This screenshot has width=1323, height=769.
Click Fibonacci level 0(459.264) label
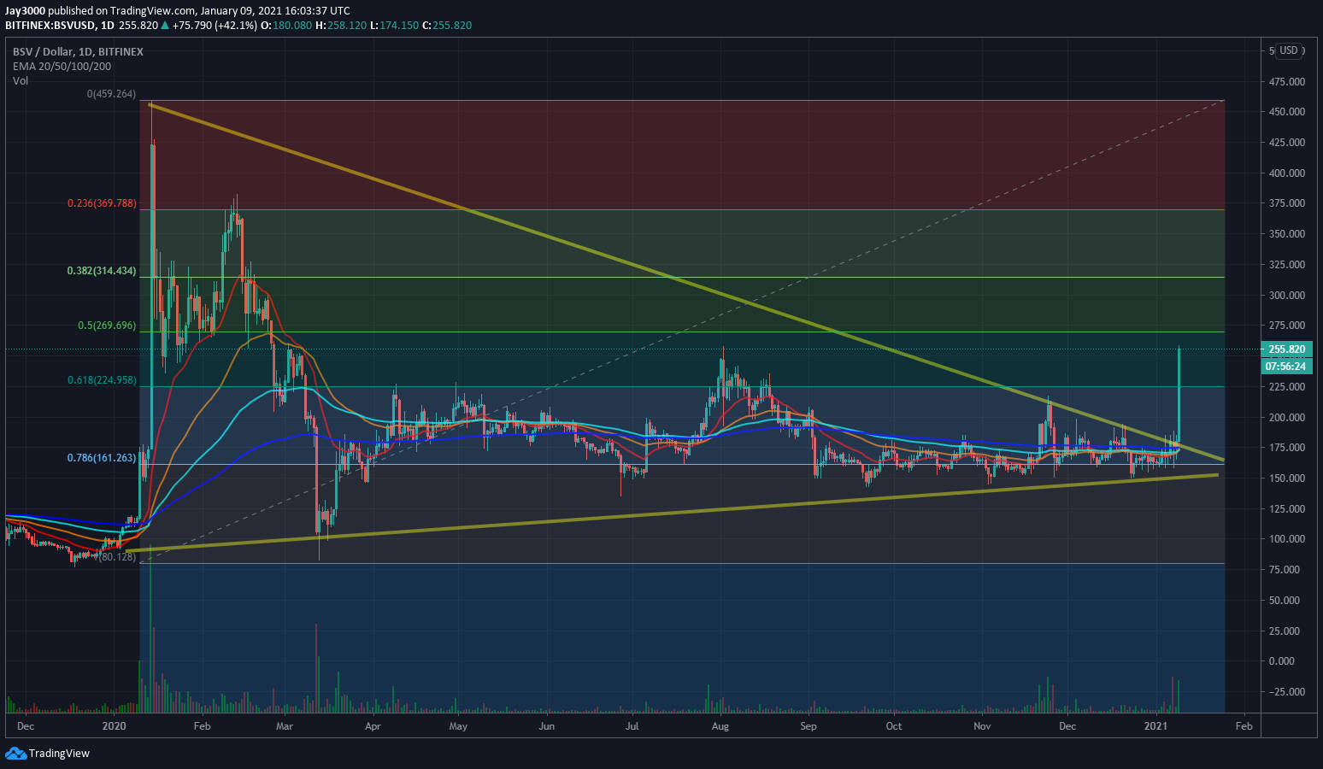pyautogui.click(x=111, y=94)
